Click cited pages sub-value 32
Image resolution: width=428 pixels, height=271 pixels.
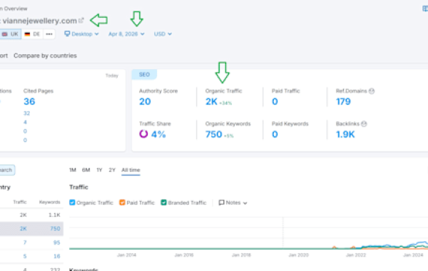(26, 113)
